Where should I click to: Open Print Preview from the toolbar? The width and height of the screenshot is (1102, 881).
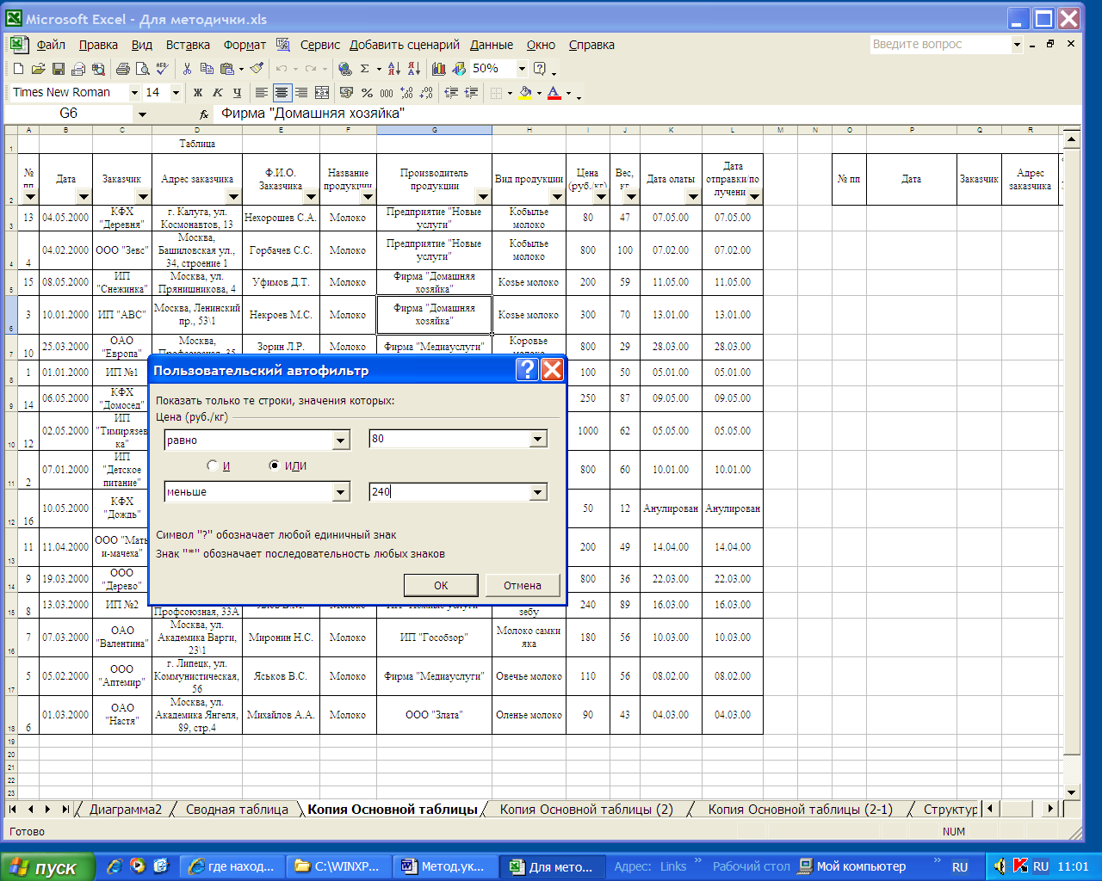(x=142, y=69)
